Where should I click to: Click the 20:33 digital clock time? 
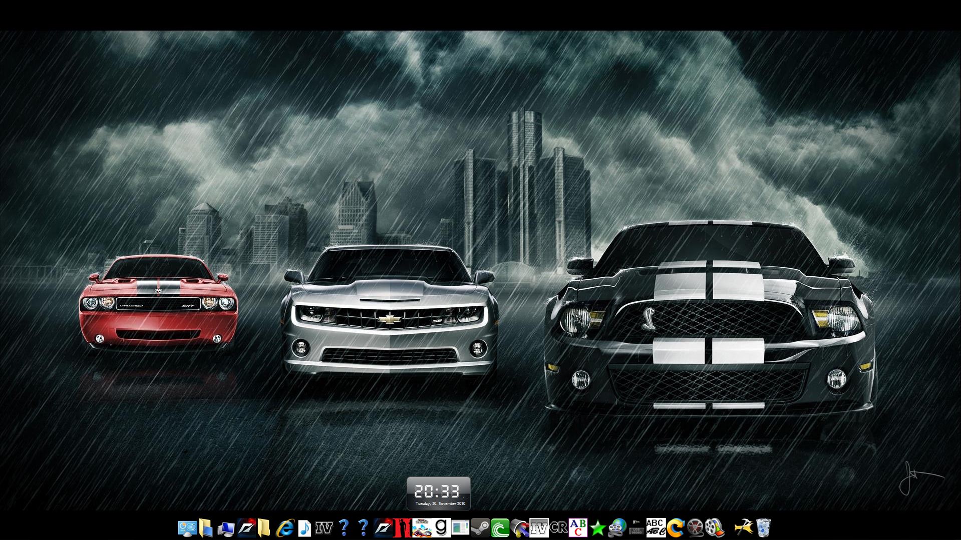click(437, 491)
